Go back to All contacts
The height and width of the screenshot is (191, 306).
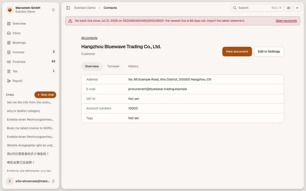pyautogui.click(x=89, y=38)
